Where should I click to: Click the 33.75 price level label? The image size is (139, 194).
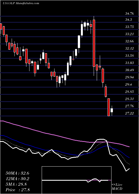(x=130, y=27)
